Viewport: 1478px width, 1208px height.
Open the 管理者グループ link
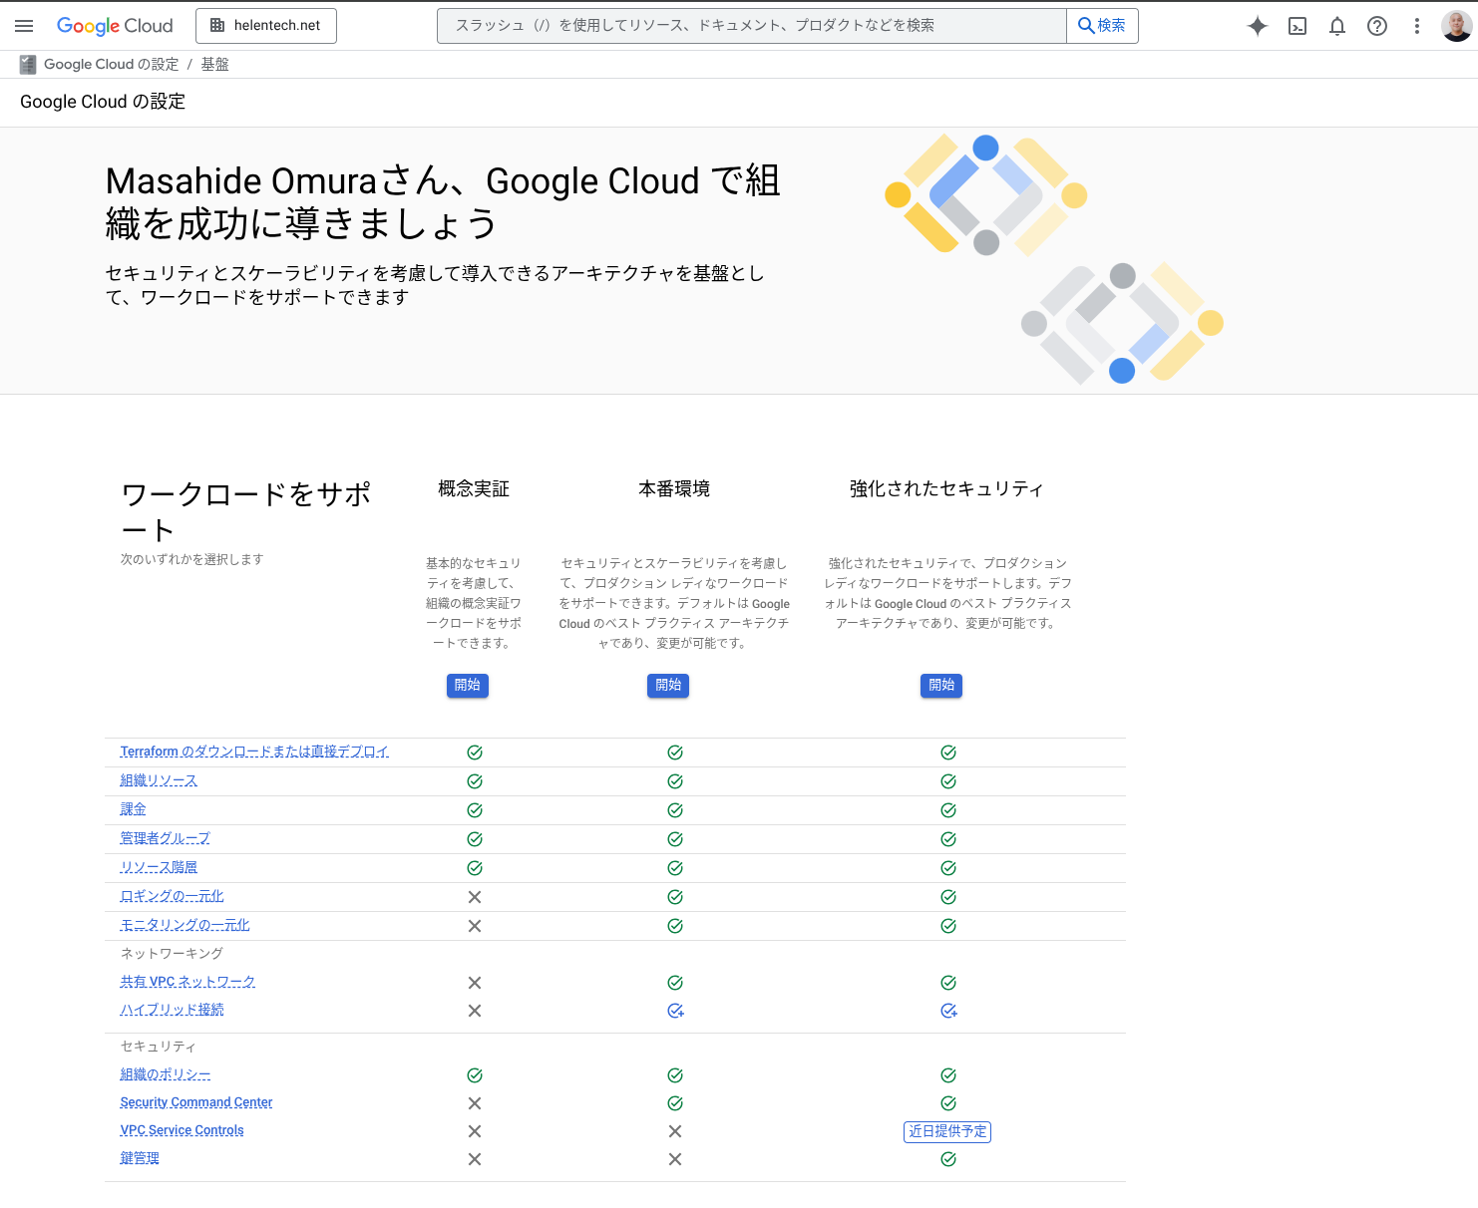coord(165,838)
